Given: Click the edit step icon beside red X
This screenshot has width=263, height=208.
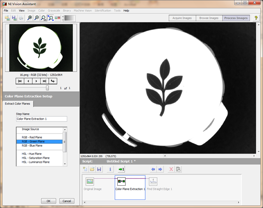Looking at the screenshot, I should [178, 169].
